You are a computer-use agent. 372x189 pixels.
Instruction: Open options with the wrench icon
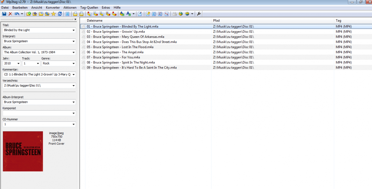(199, 14)
